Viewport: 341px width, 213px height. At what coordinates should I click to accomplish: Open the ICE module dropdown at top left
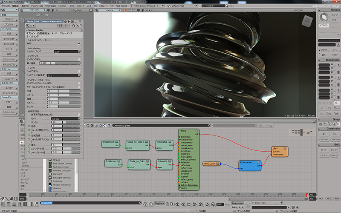point(9,9)
